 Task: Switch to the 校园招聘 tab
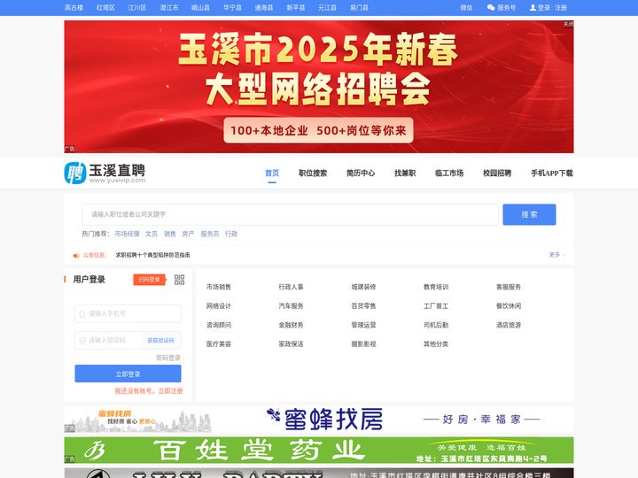(x=497, y=173)
